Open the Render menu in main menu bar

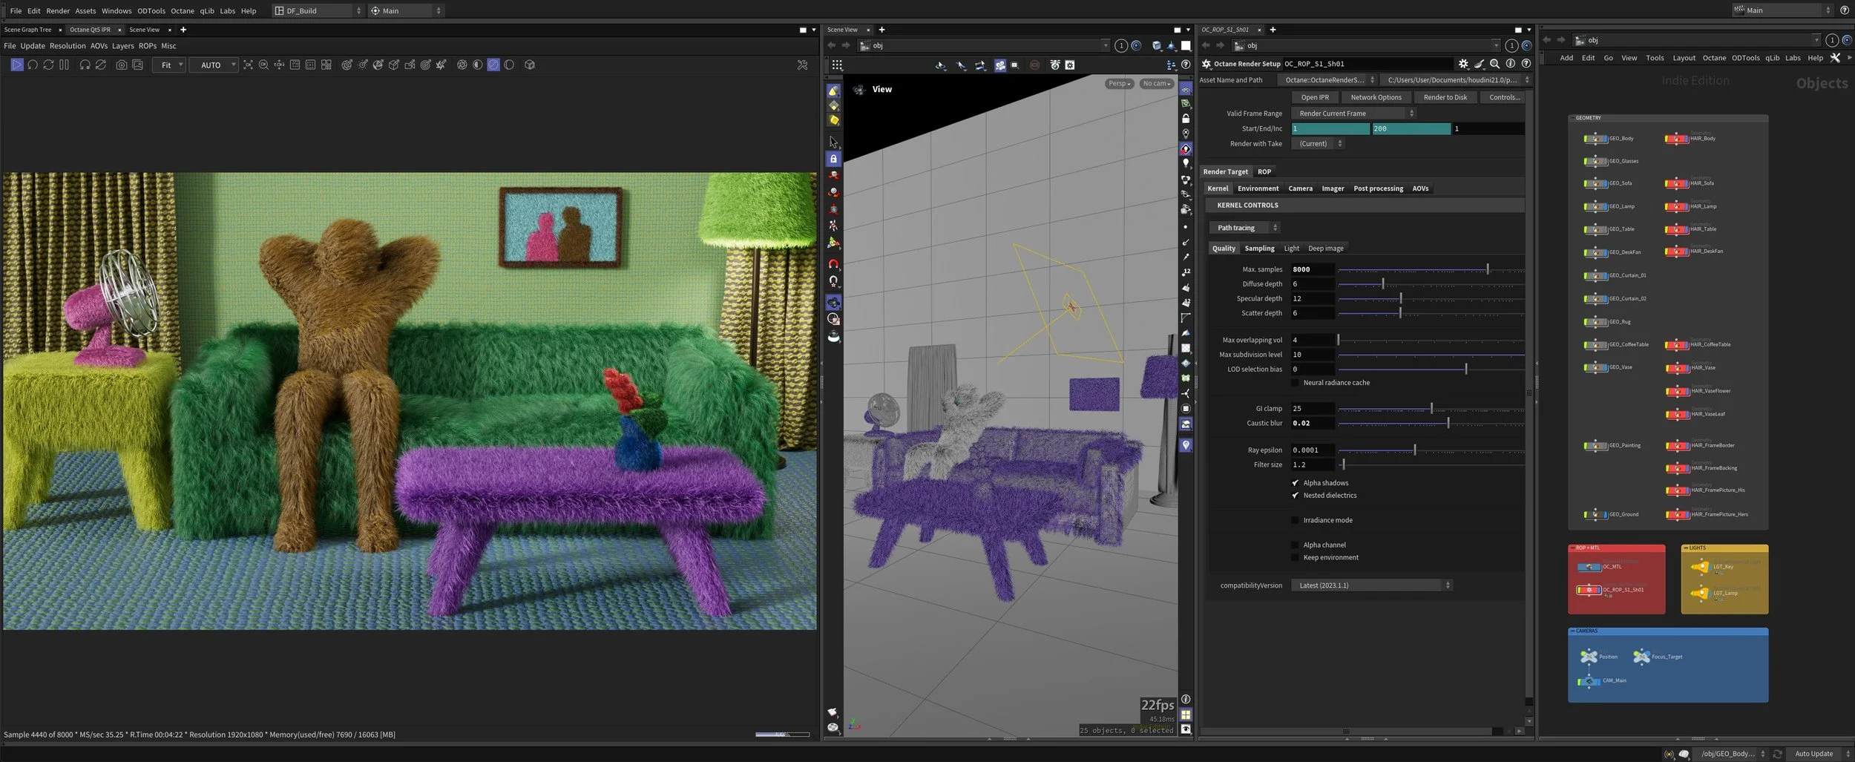click(58, 10)
